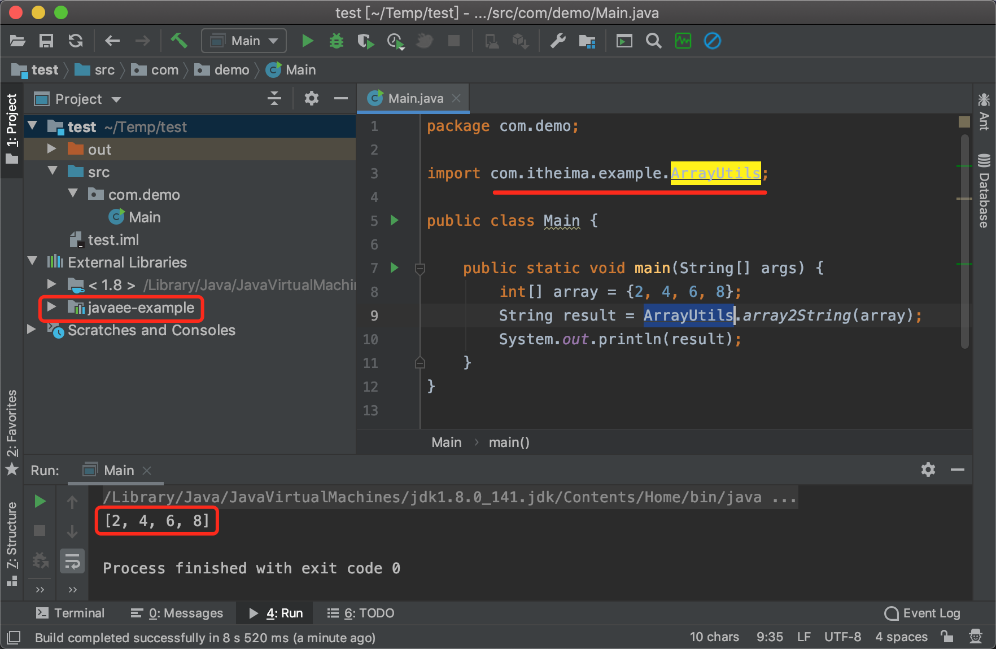
Task: Expand the < 1.8 > JDK library
Action: tap(51, 284)
